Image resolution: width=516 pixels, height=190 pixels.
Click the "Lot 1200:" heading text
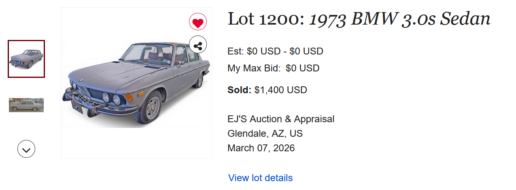[x=266, y=19]
